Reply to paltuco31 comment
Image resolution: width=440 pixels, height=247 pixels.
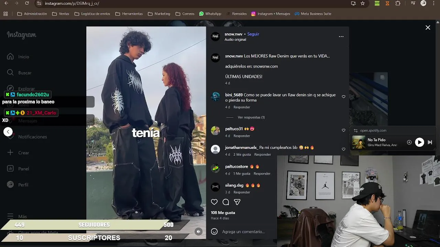pyautogui.click(x=242, y=136)
